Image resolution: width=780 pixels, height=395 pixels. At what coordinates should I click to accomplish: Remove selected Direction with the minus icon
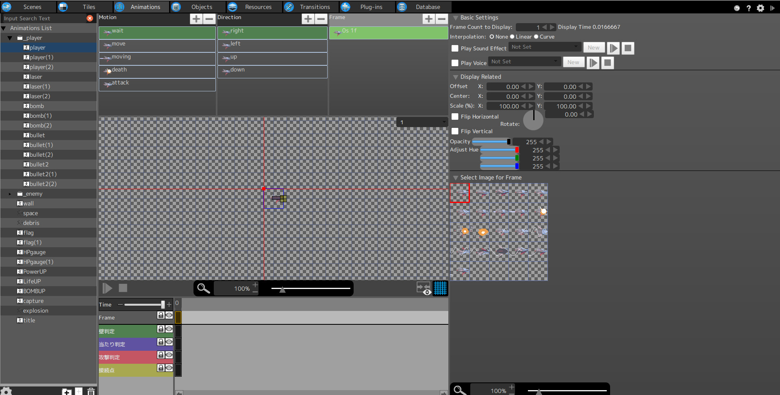(321, 19)
